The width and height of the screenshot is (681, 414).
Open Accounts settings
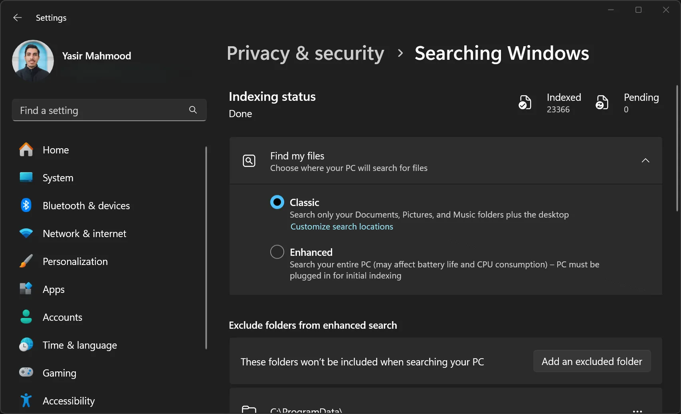(62, 317)
